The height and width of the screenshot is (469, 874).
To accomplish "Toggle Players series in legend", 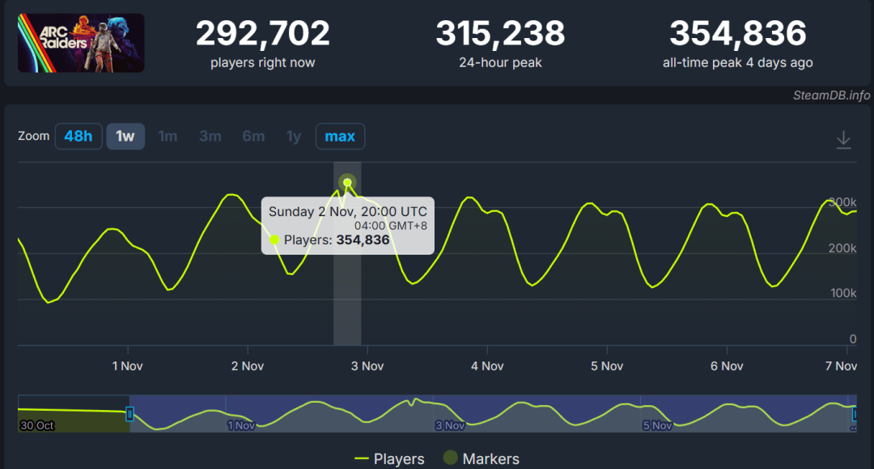I will [x=390, y=458].
